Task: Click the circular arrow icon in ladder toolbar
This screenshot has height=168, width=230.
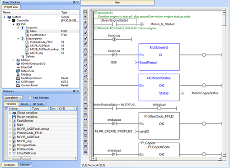Action: (x=85, y=136)
